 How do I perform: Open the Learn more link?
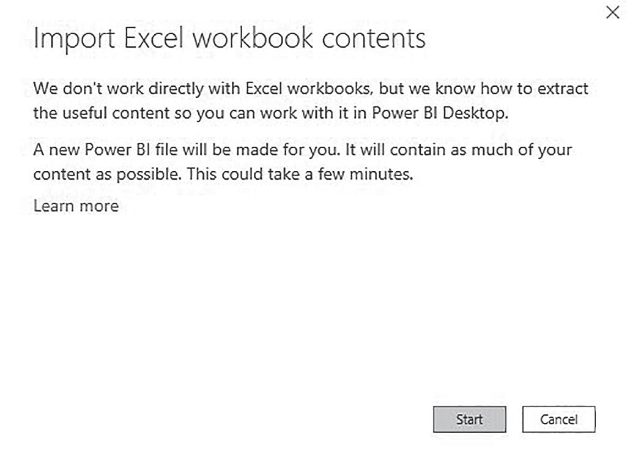(76, 206)
